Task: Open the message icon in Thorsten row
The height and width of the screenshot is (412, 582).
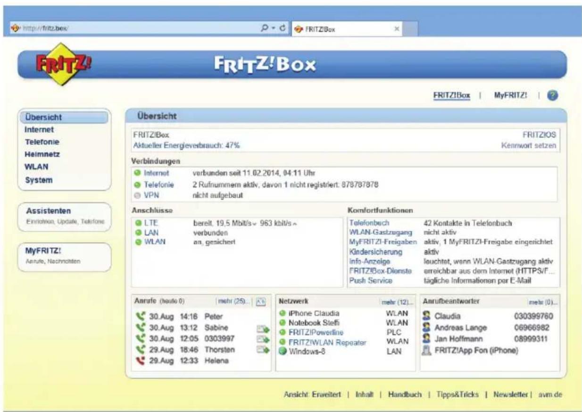Action: (x=262, y=350)
